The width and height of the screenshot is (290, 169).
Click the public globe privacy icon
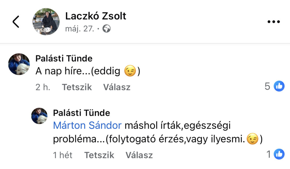(106, 29)
